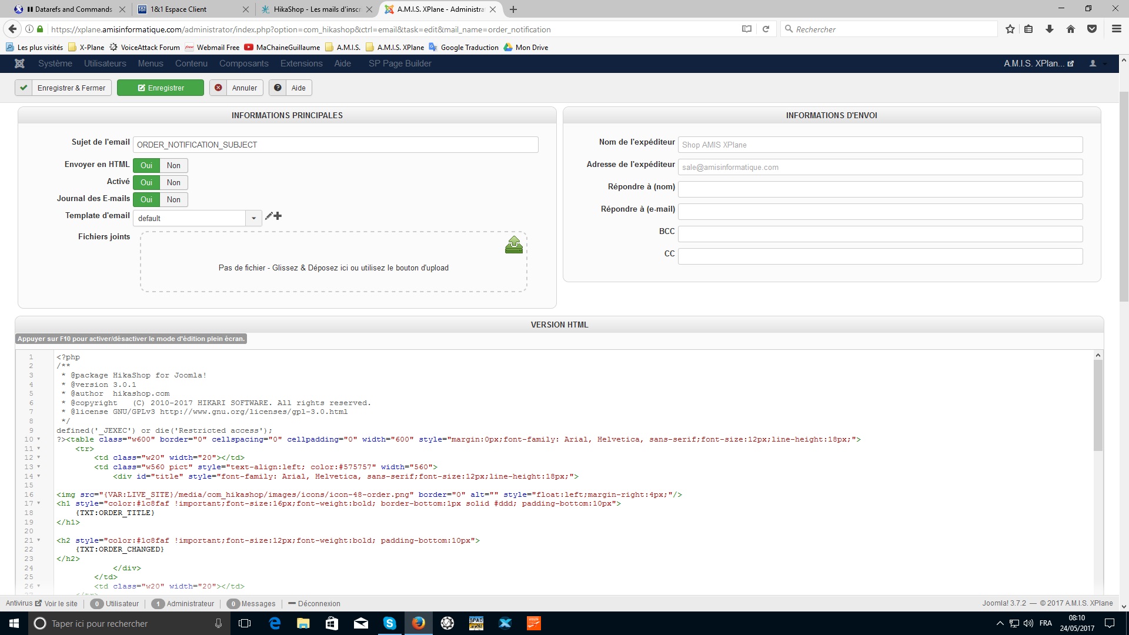Switch to the 1&1 Espace Client tab
Image resolution: width=1129 pixels, height=635 pixels.
(178, 9)
